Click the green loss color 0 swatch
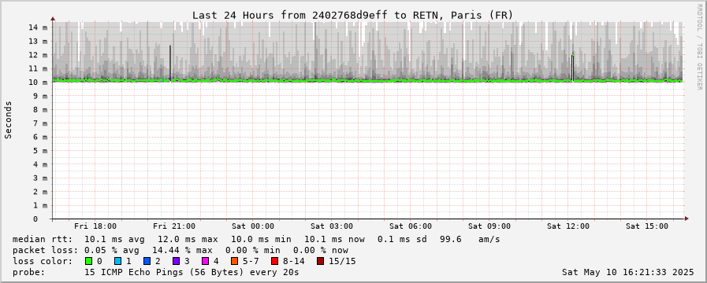The image size is (707, 283). pyautogui.click(x=88, y=261)
